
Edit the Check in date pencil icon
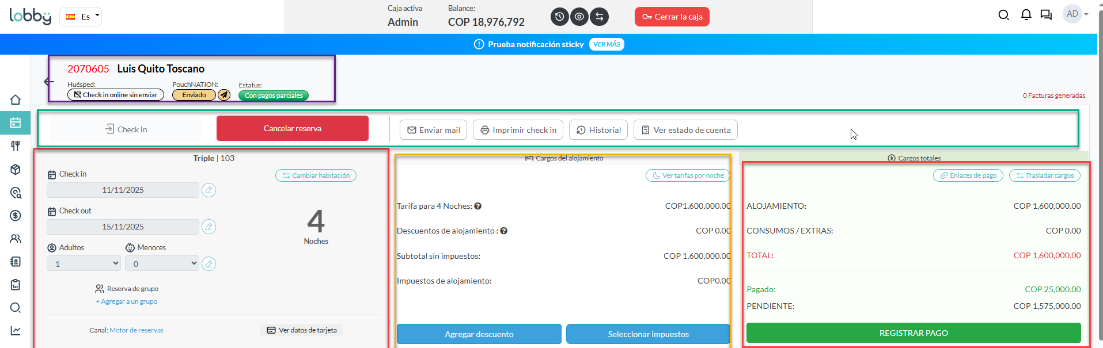(x=209, y=190)
